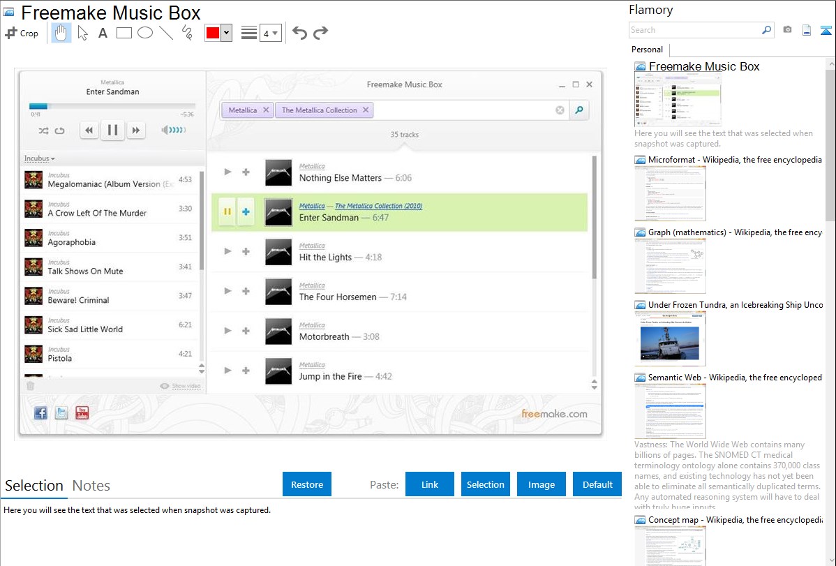Adjust the volume level indicator

coord(174,131)
